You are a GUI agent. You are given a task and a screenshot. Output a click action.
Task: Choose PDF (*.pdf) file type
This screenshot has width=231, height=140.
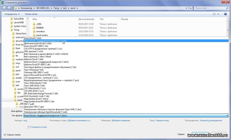pyautogui.click(x=126, y=104)
